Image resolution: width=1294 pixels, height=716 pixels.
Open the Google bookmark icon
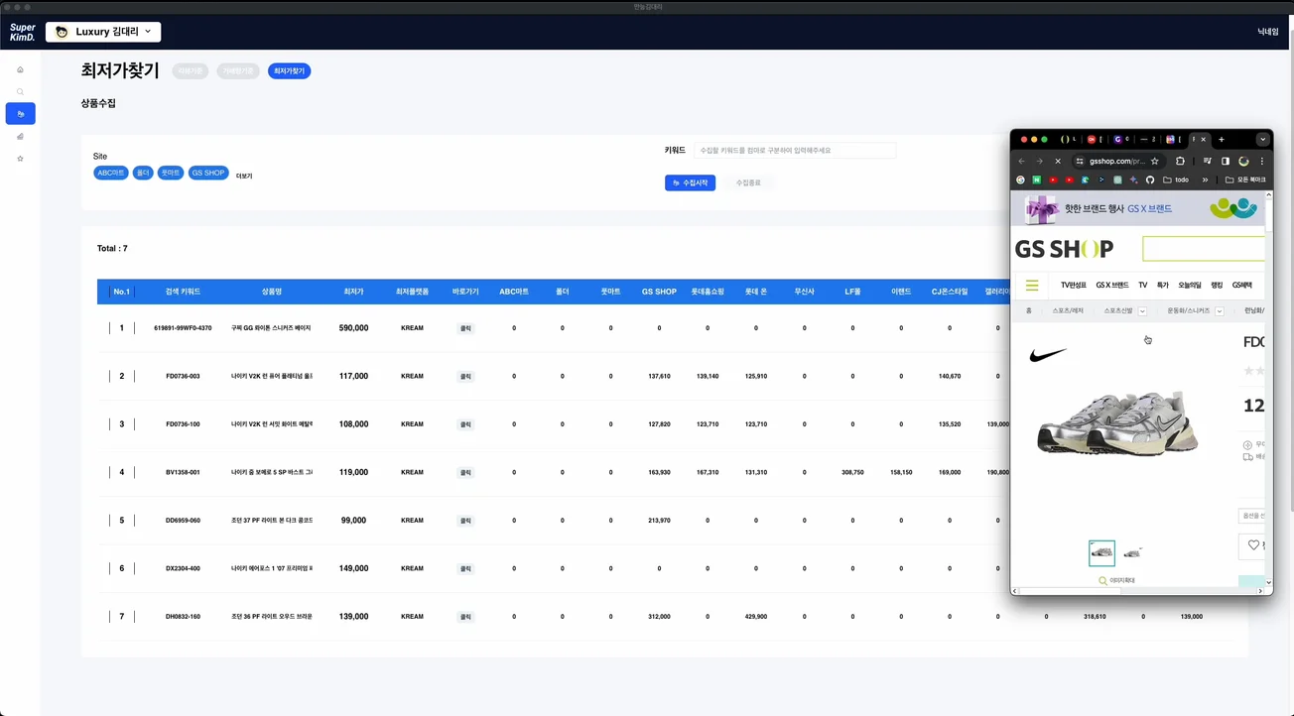1020,179
